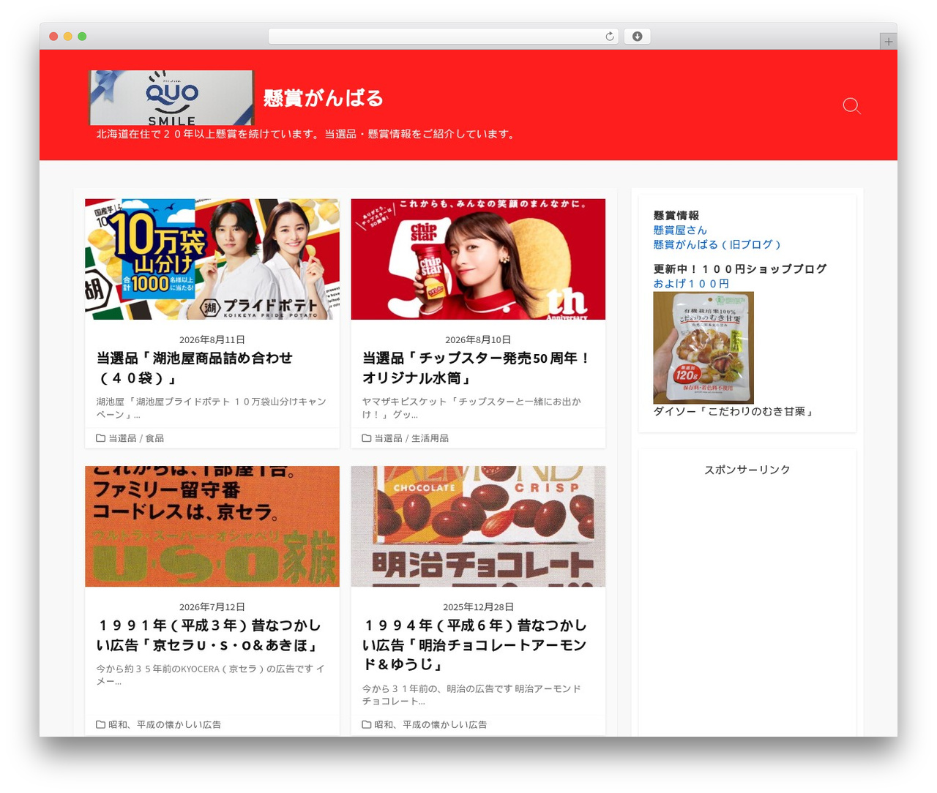The height and width of the screenshot is (793, 937).
Task: Click the 湖池屋プライドポテト１０万袋山分け excerpt
Action: pos(211,408)
